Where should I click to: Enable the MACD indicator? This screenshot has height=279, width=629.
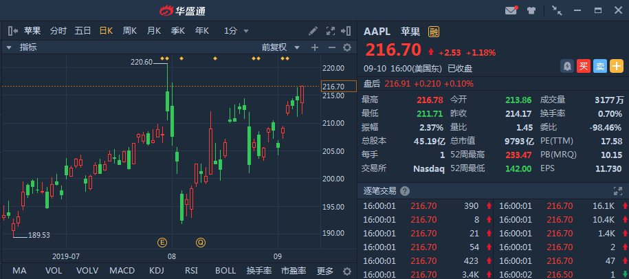click(x=122, y=271)
